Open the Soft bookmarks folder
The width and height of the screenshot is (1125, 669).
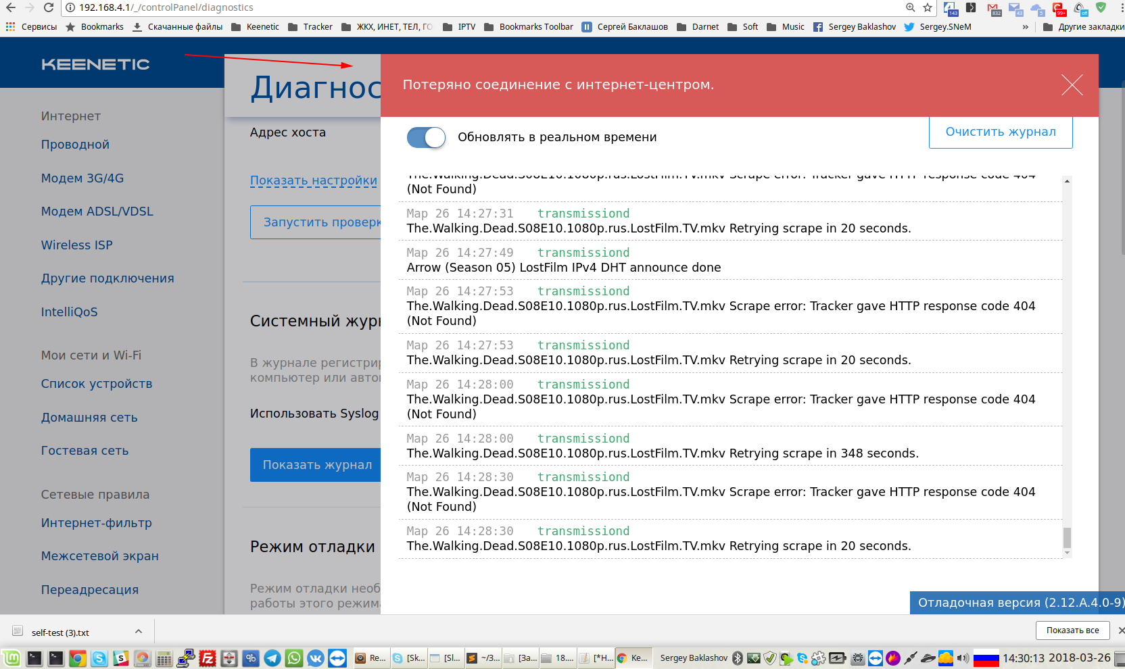point(742,27)
